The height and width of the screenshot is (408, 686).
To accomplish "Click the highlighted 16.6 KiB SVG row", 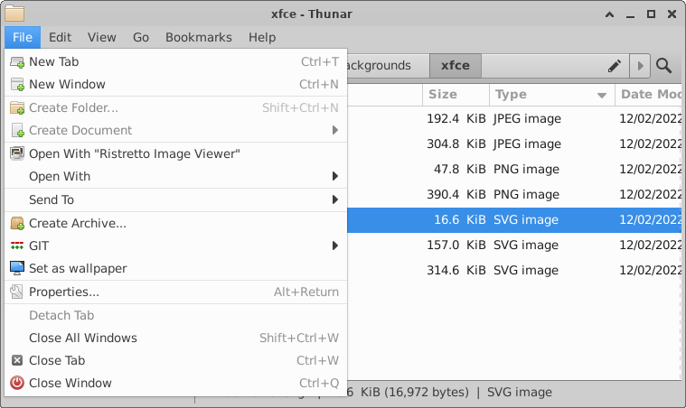I will [x=514, y=219].
